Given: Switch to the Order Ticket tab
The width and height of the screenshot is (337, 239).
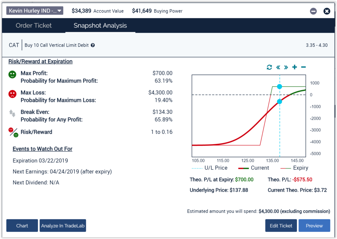Looking at the screenshot, I should point(34,26).
